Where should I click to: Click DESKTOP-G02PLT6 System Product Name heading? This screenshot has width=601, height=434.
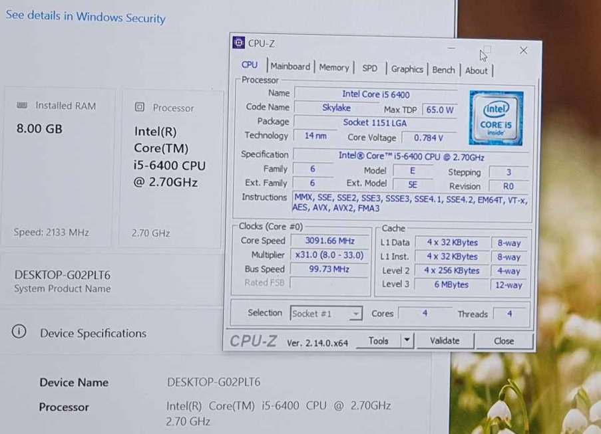(x=63, y=275)
